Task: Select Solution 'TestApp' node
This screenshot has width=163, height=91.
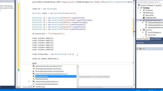Action: click(x=151, y=5)
